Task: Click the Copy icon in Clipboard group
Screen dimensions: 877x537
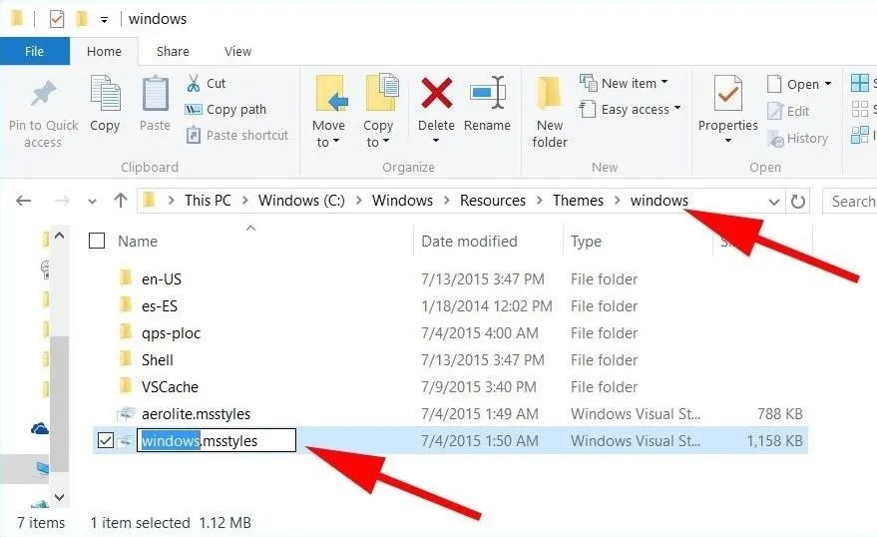Action: (x=105, y=93)
